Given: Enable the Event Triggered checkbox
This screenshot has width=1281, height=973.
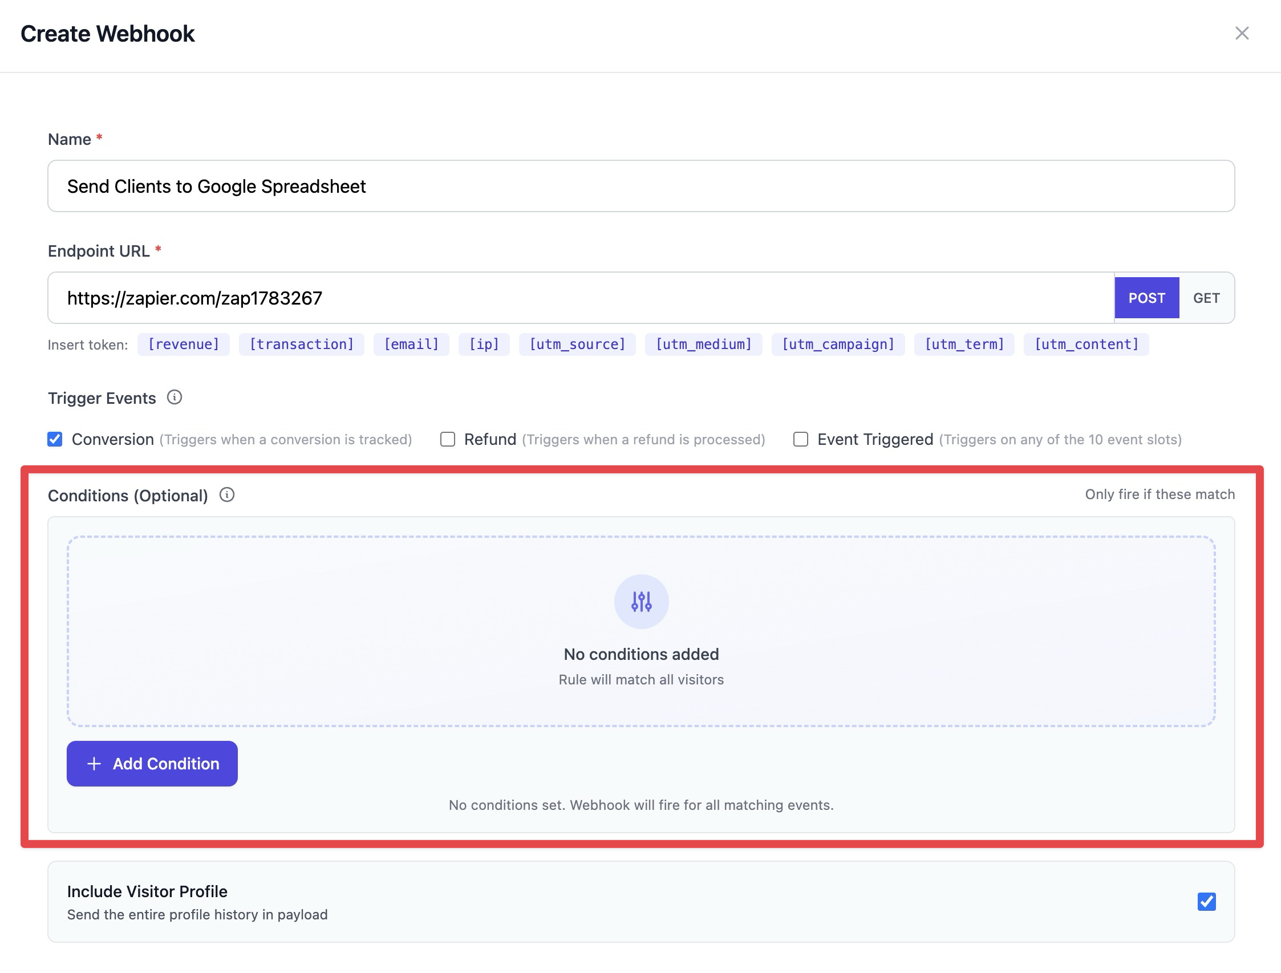Looking at the screenshot, I should pyautogui.click(x=801, y=439).
